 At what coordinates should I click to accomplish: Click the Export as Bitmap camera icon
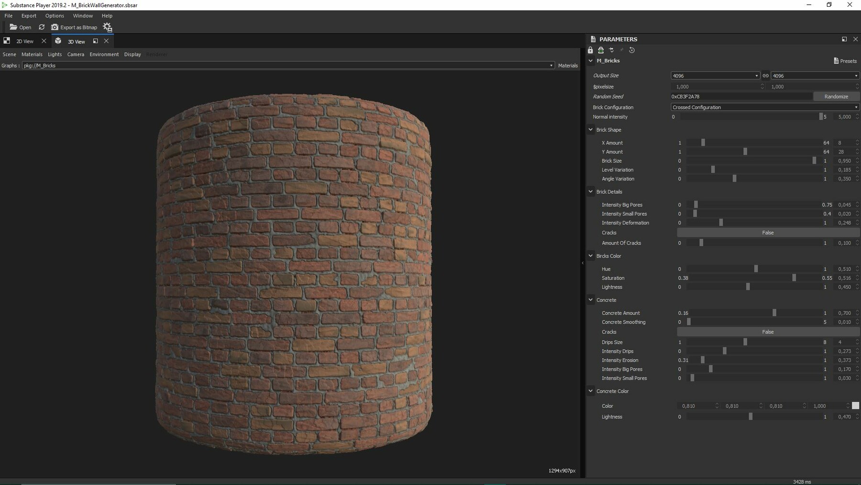point(55,27)
